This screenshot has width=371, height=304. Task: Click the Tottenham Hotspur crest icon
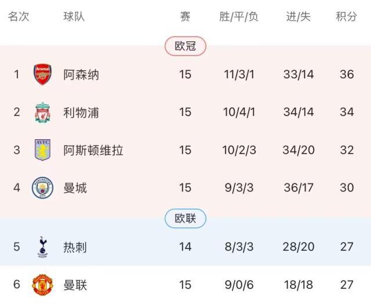43,247
